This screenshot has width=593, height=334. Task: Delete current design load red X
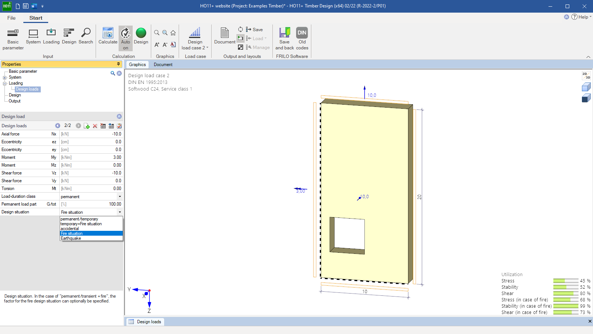95,126
